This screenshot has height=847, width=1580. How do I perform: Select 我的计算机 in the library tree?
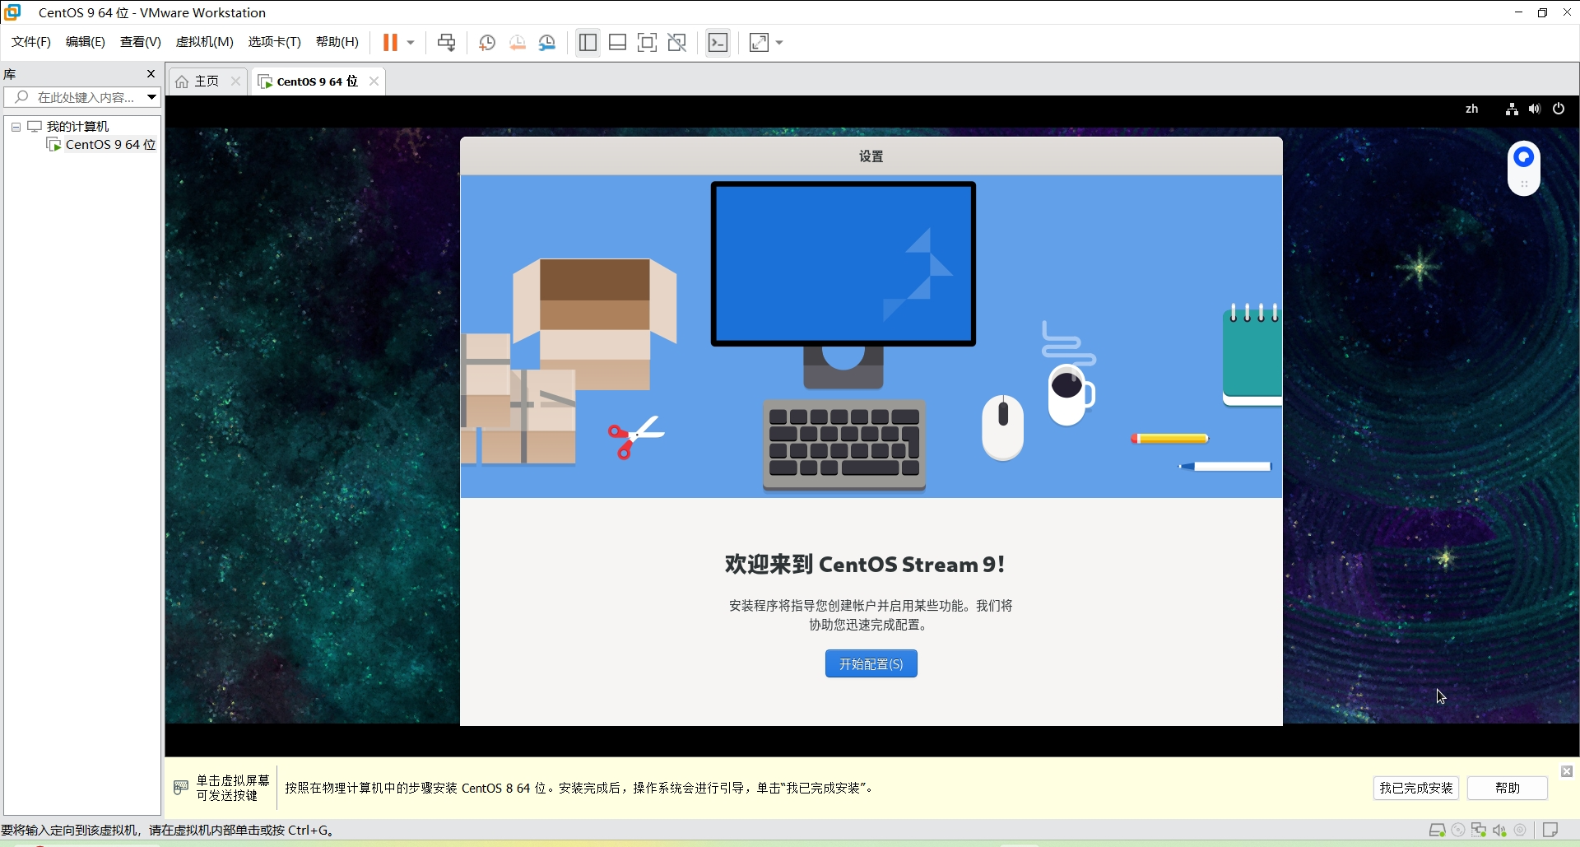tap(77, 126)
